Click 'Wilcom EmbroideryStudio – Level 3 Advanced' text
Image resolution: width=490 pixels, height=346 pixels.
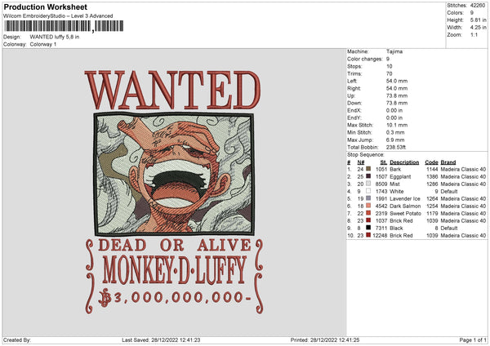(x=58, y=16)
